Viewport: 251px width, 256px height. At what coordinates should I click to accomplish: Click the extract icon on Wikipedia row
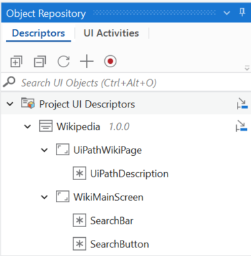(242, 126)
